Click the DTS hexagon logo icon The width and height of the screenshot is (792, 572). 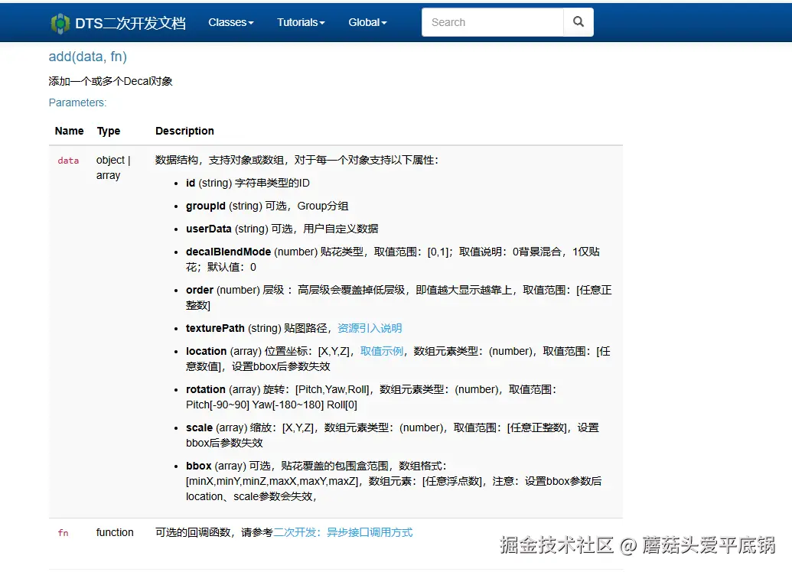(x=60, y=23)
